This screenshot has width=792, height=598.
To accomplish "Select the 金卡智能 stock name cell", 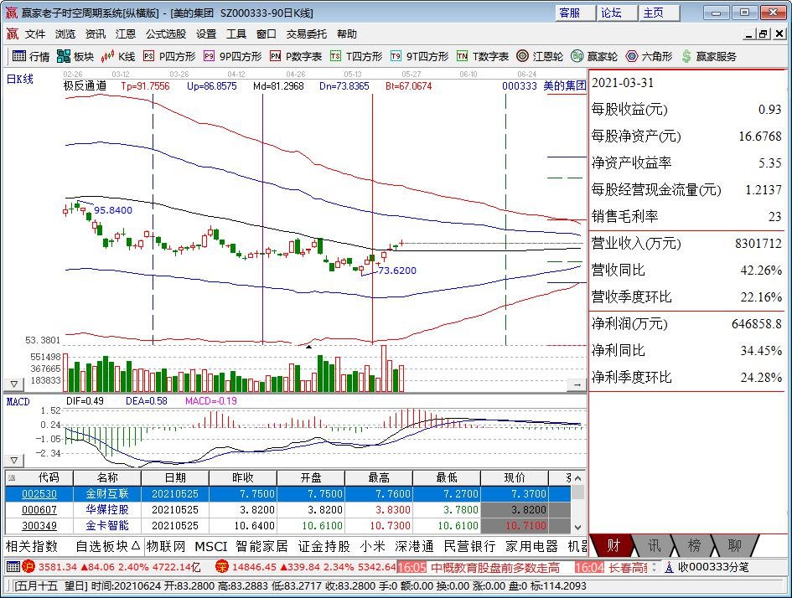I will pyautogui.click(x=107, y=525).
